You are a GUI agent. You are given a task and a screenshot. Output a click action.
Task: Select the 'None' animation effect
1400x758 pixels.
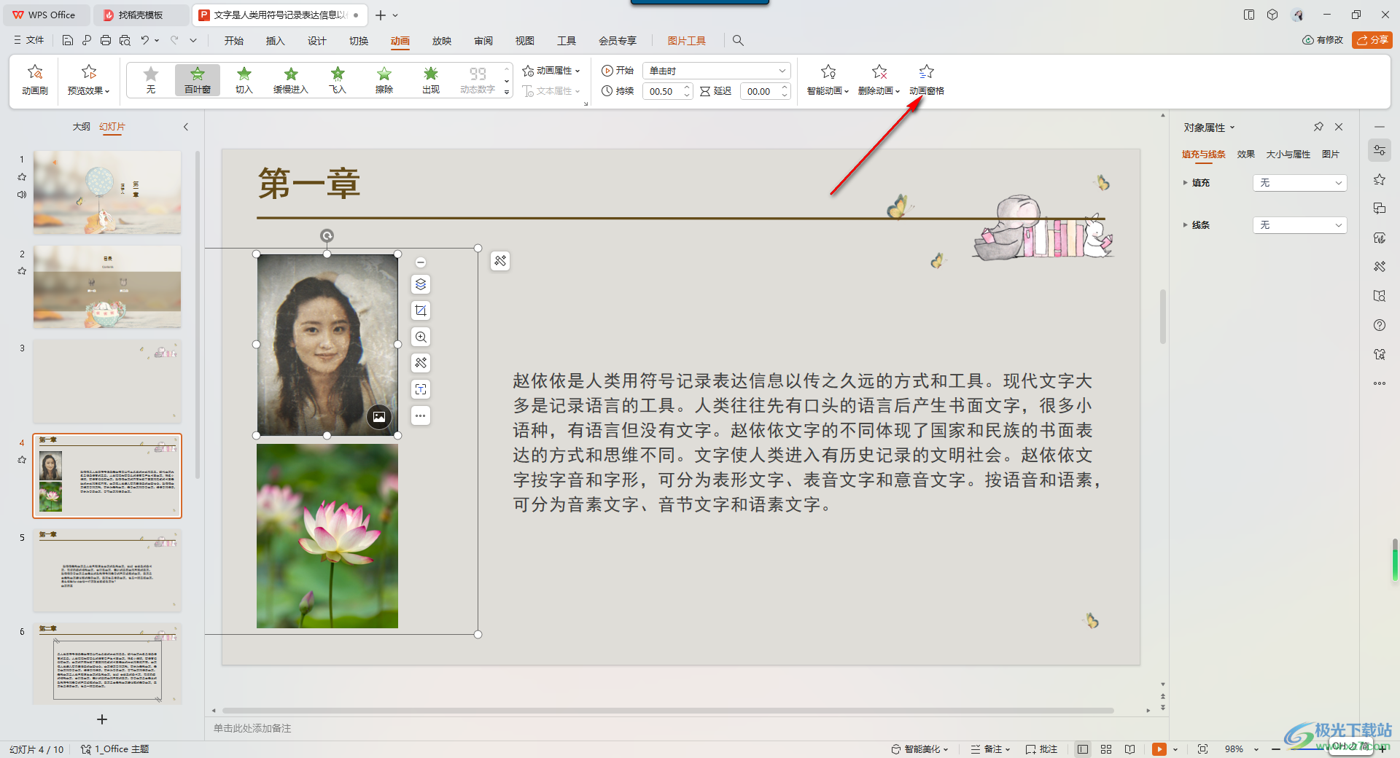tap(151, 79)
